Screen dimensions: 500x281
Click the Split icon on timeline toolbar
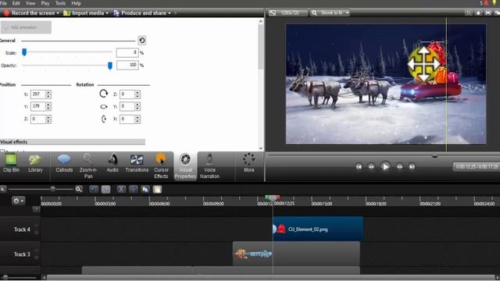click(134, 189)
